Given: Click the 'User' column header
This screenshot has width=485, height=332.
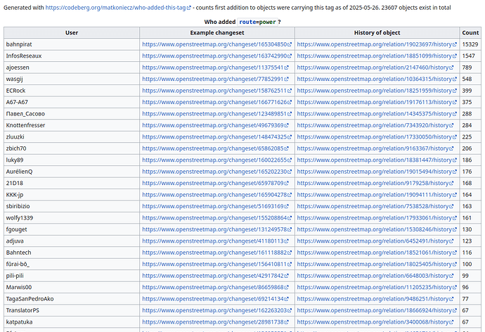Looking at the screenshot, I should [72, 33].
